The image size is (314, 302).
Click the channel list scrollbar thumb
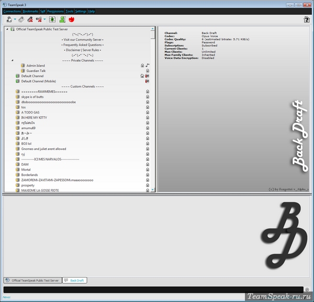153,35
